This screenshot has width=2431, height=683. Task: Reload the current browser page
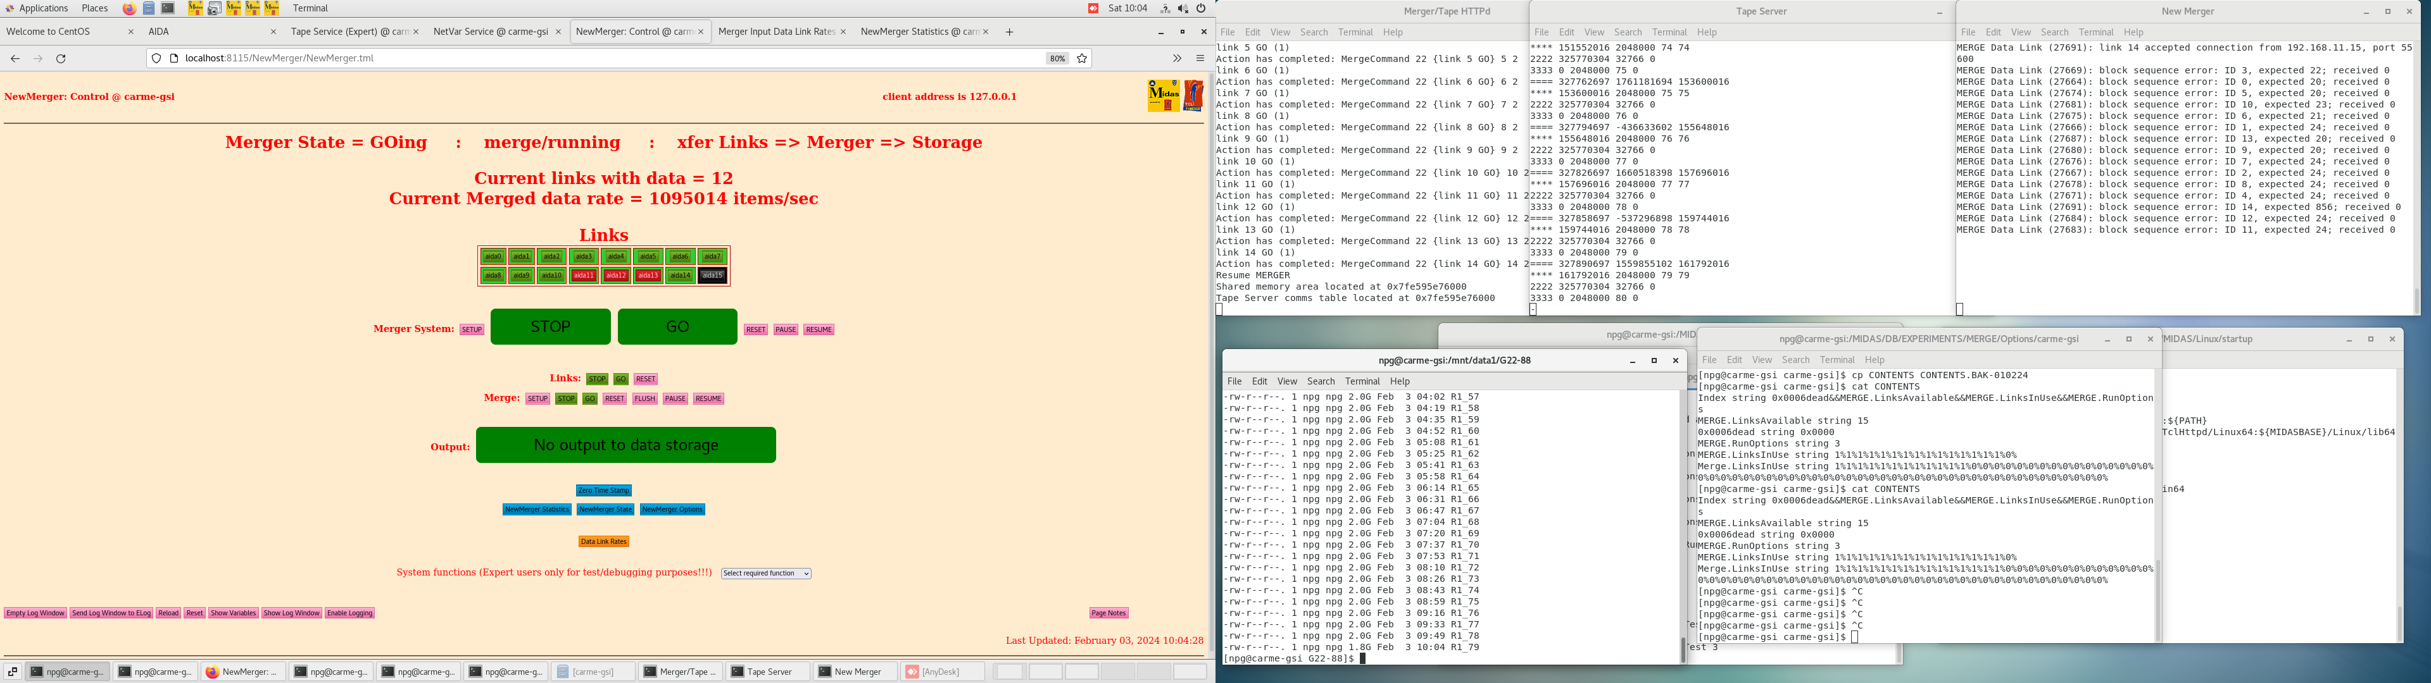point(61,58)
